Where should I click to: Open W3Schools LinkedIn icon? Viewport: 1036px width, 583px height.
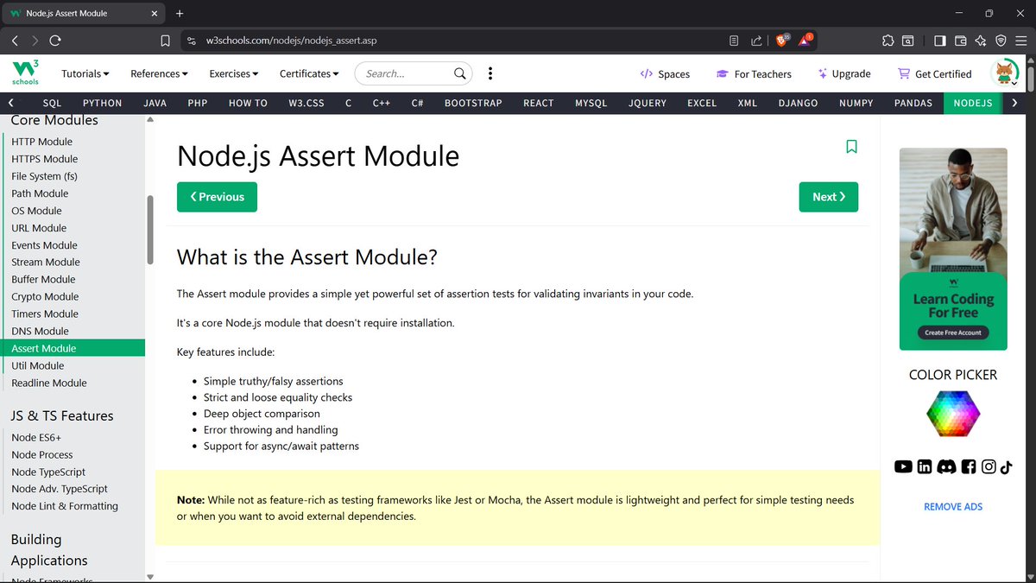pyautogui.click(x=925, y=466)
